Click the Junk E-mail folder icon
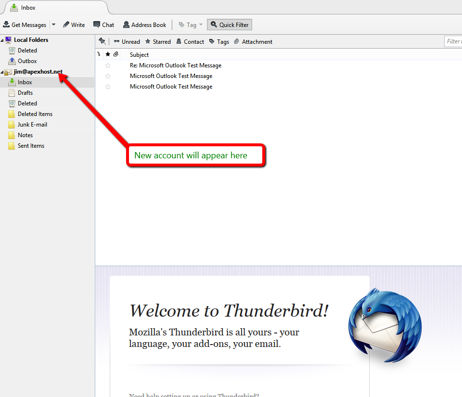The height and width of the screenshot is (397, 462). pyautogui.click(x=12, y=125)
